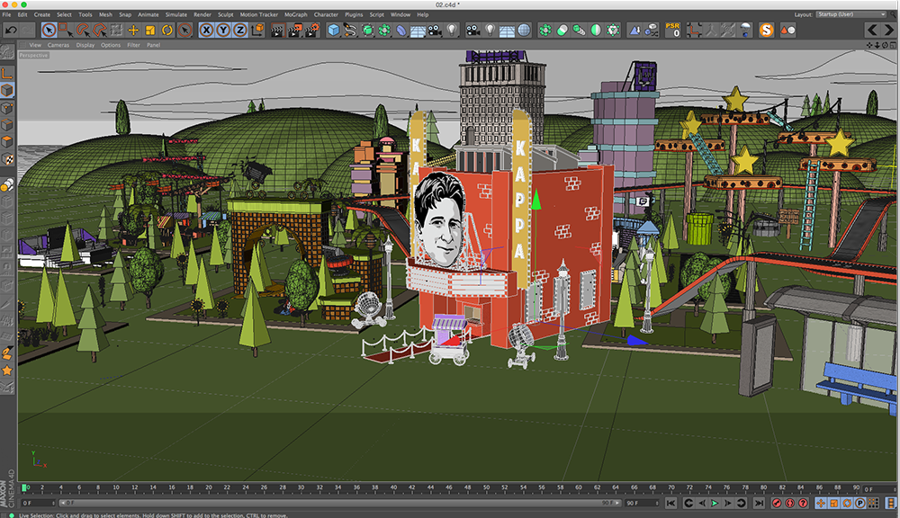Viewport: 900px width, 518px height.
Task: Click the red Keyframe Selection question button
Action: click(x=803, y=503)
